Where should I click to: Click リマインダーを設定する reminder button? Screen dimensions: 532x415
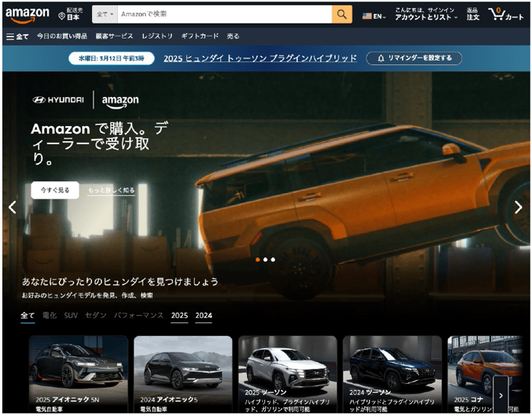point(414,58)
